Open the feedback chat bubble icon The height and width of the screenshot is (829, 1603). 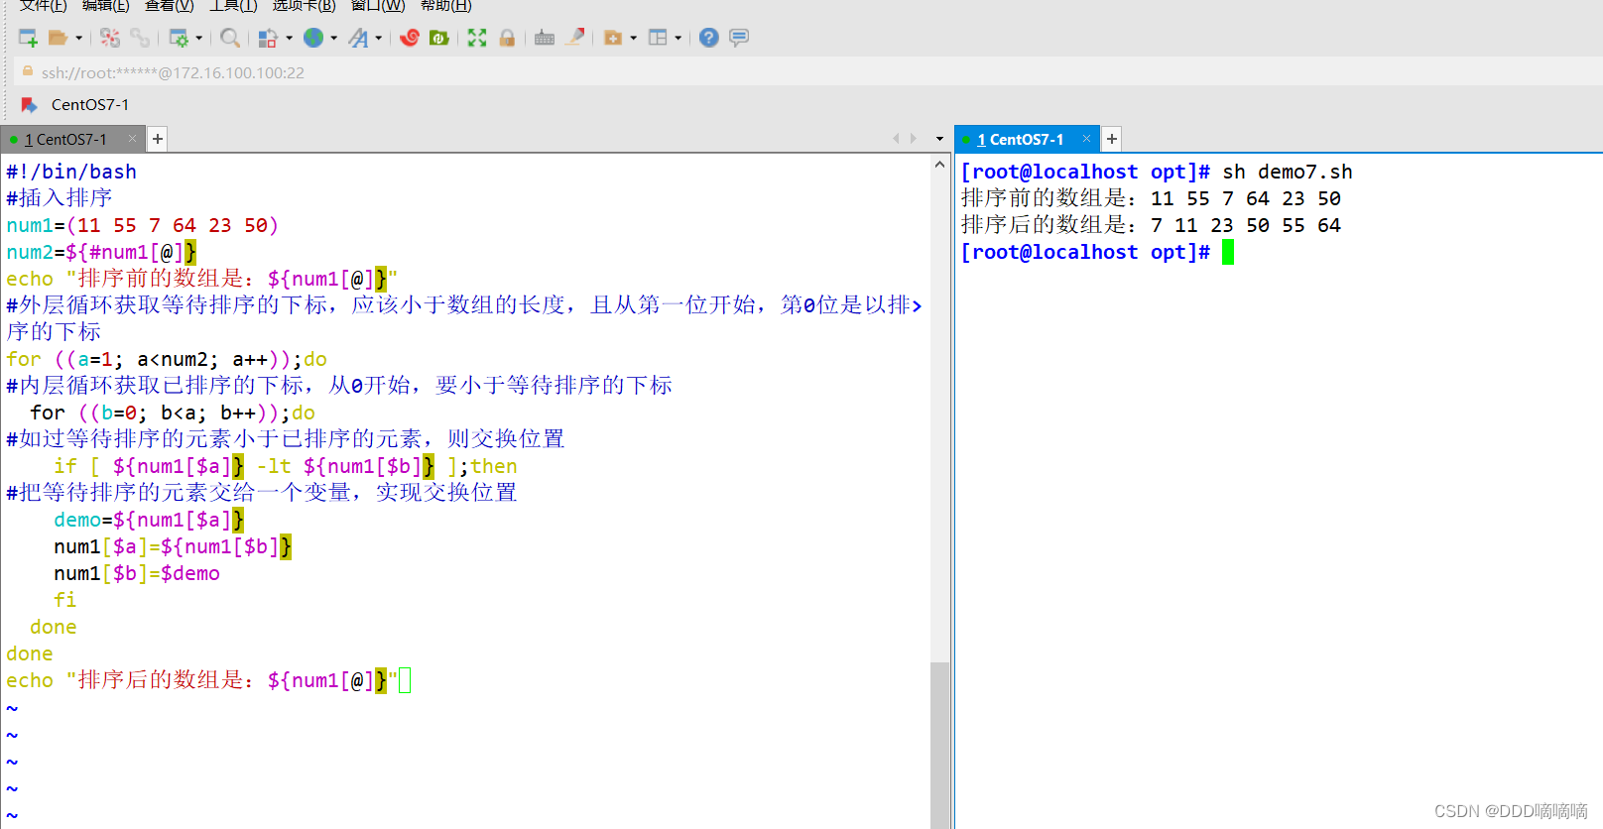pos(739,38)
